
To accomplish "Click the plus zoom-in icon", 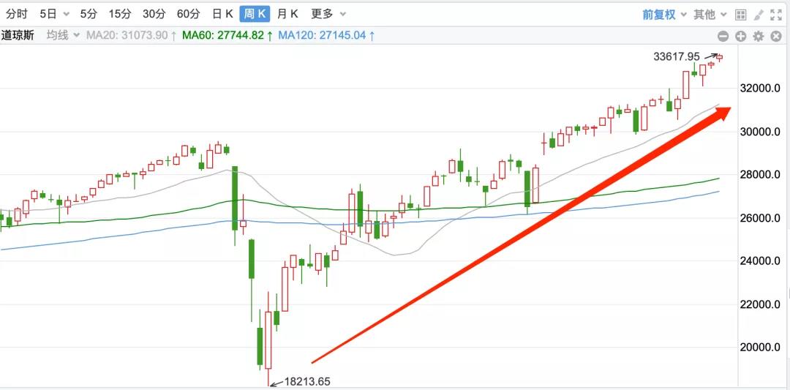I will point(740,36).
